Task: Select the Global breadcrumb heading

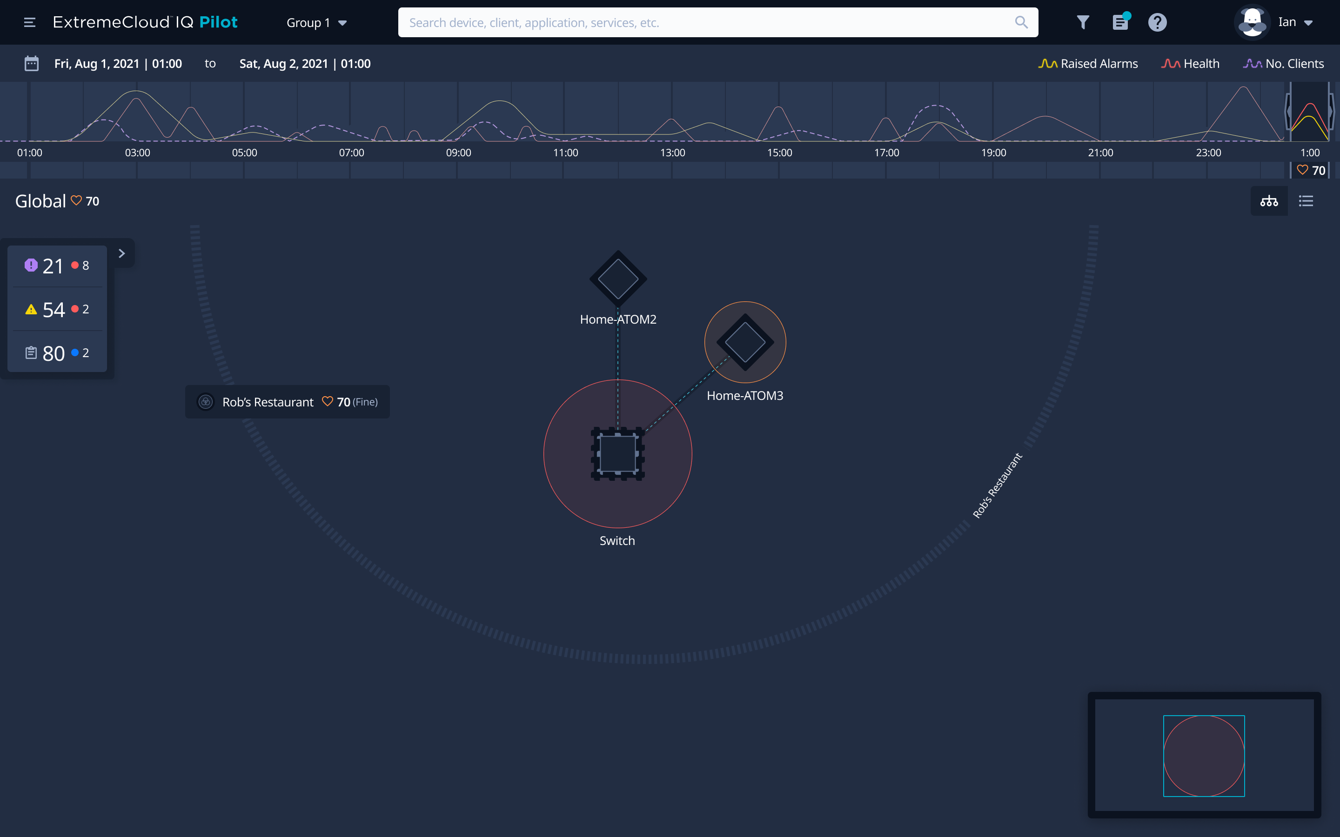Action: [x=40, y=200]
